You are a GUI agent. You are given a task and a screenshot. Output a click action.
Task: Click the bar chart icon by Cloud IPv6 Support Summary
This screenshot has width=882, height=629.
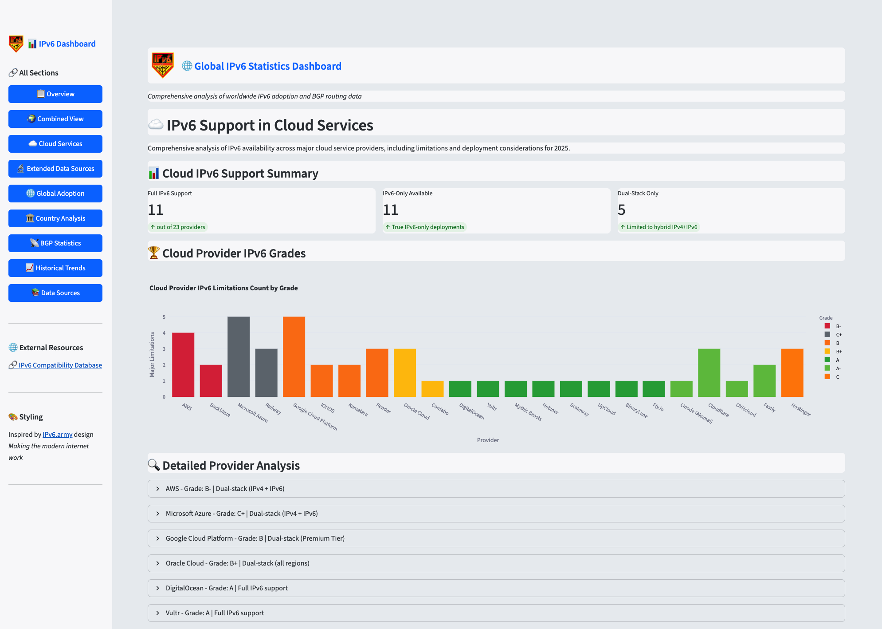click(153, 173)
